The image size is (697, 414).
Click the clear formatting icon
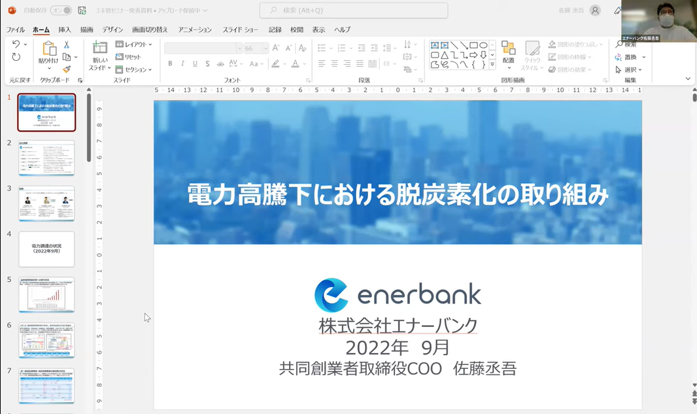(302, 48)
